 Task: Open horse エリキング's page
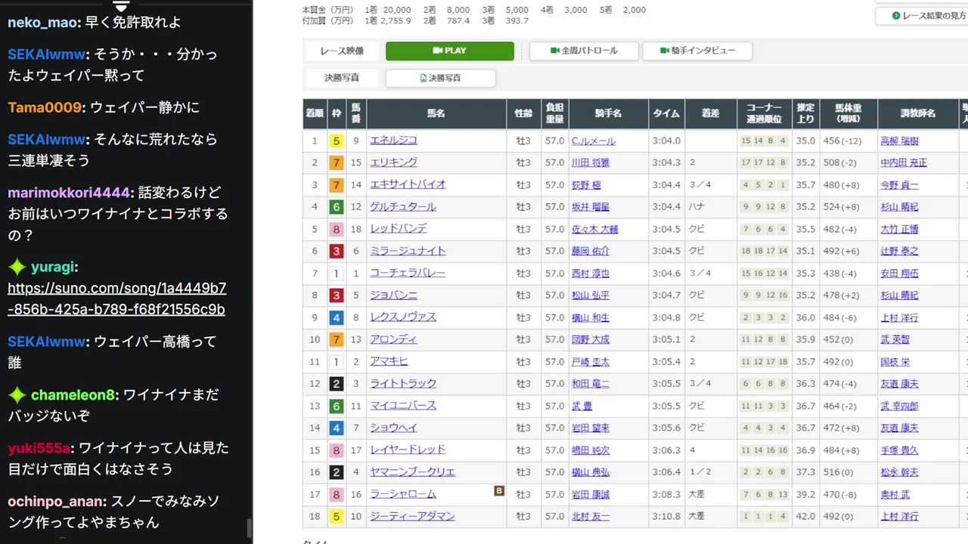[x=393, y=162]
